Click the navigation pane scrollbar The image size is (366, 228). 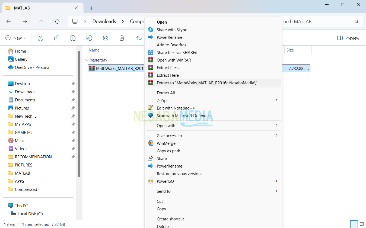(x=79, y=114)
